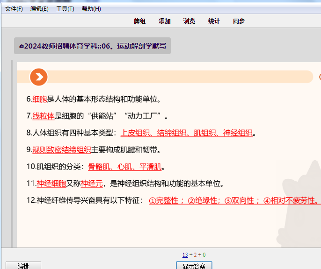Click the 编辑 button at bottom
The image size is (321, 269).
tap(23, 266)
